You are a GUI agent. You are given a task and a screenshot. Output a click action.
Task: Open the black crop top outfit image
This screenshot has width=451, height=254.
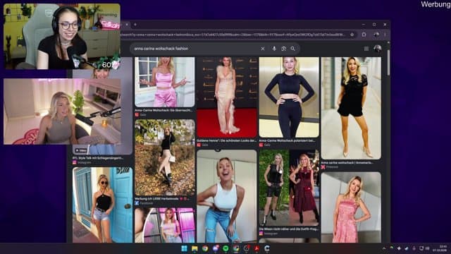289,97
